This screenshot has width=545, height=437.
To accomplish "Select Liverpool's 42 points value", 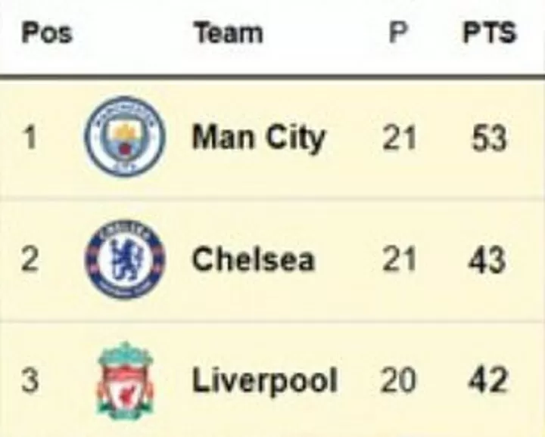I will click(x=487, y=380).
